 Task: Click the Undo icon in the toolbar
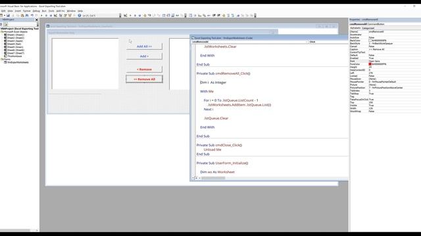click(x=32, y=16)
